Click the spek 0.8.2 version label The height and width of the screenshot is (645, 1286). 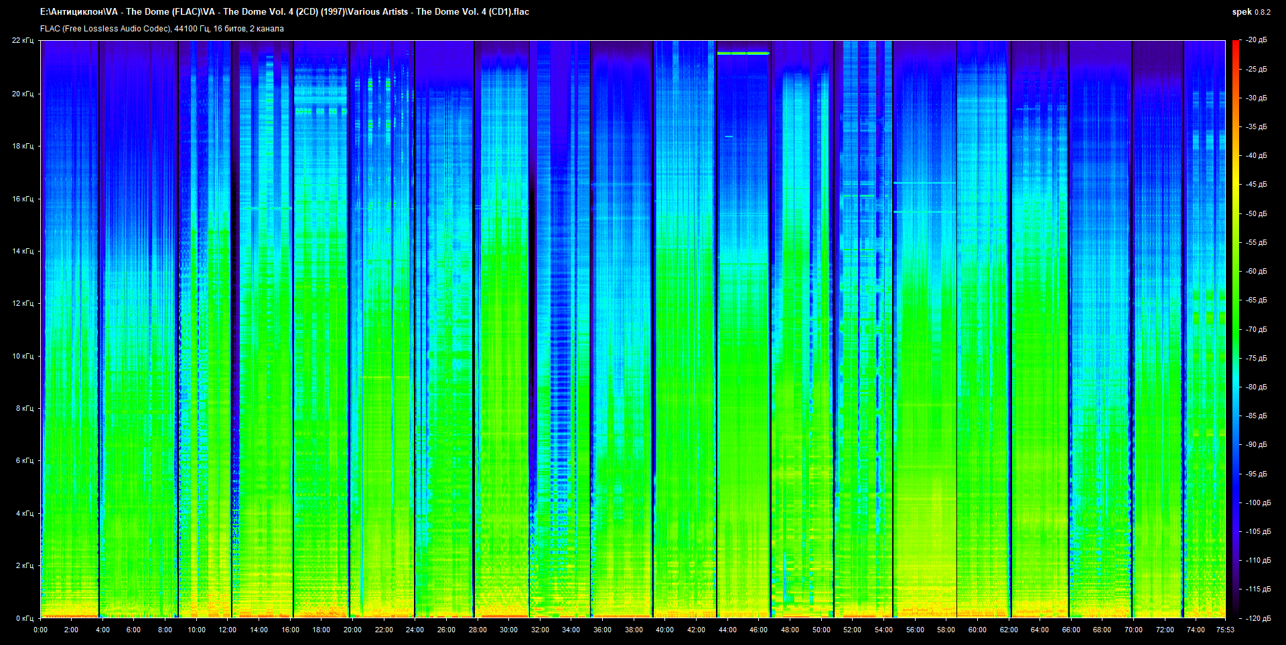click(x=1251, y=12)
